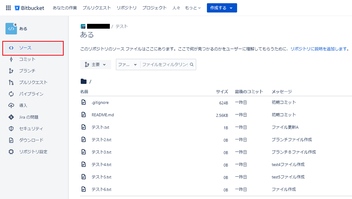Open the テスト2.txt file link

pyautogui.click(x=102, y=139)
